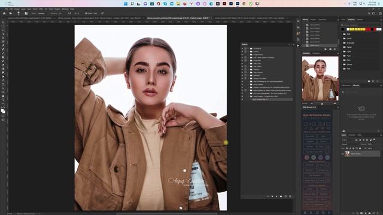Open the Window menu
Screen dimensions: 383x215
[65, 9]
